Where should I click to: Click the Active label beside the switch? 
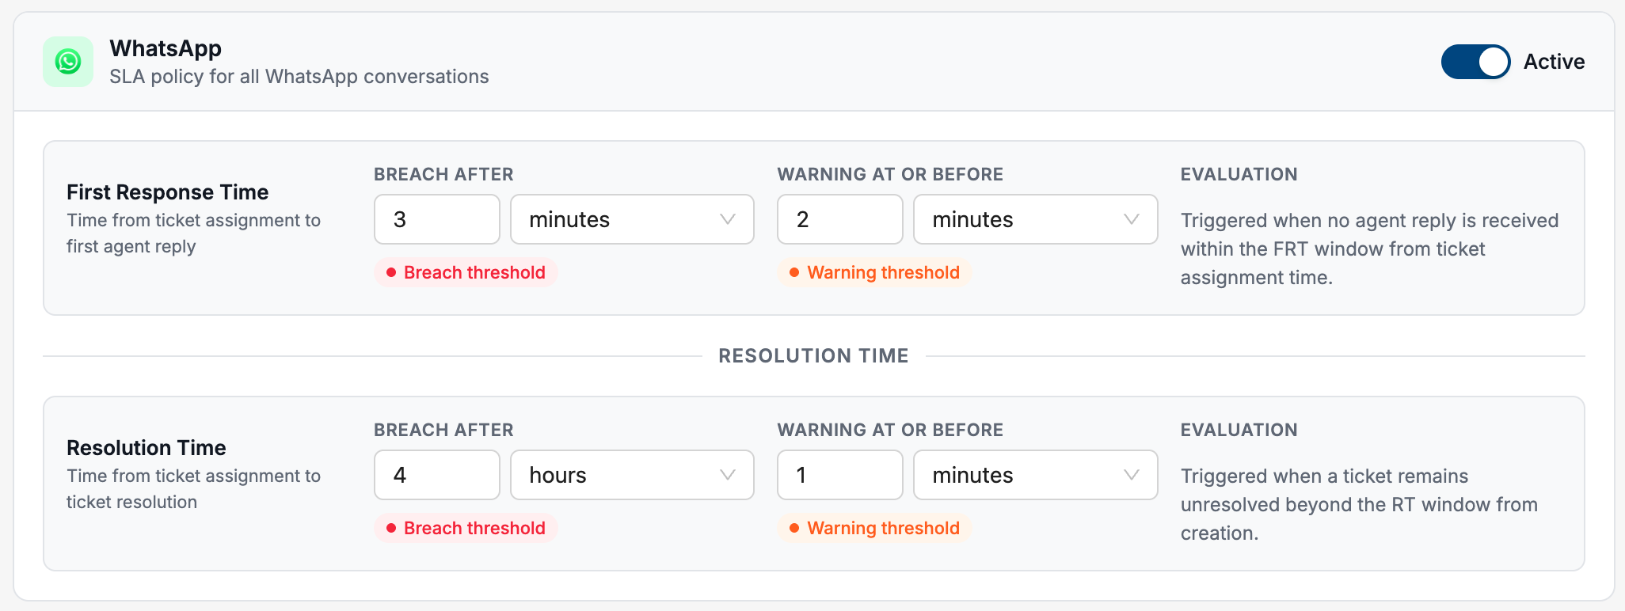point(1554,62)
